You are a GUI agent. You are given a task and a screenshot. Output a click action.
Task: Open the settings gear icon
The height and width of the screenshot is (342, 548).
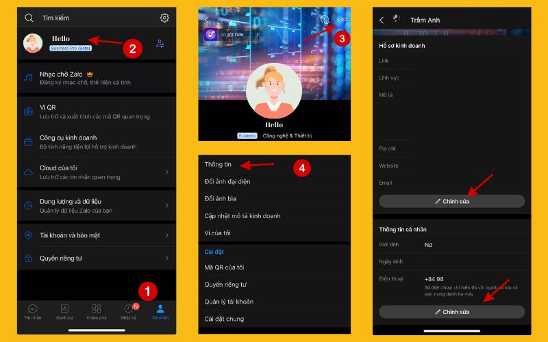pos(164,18)
